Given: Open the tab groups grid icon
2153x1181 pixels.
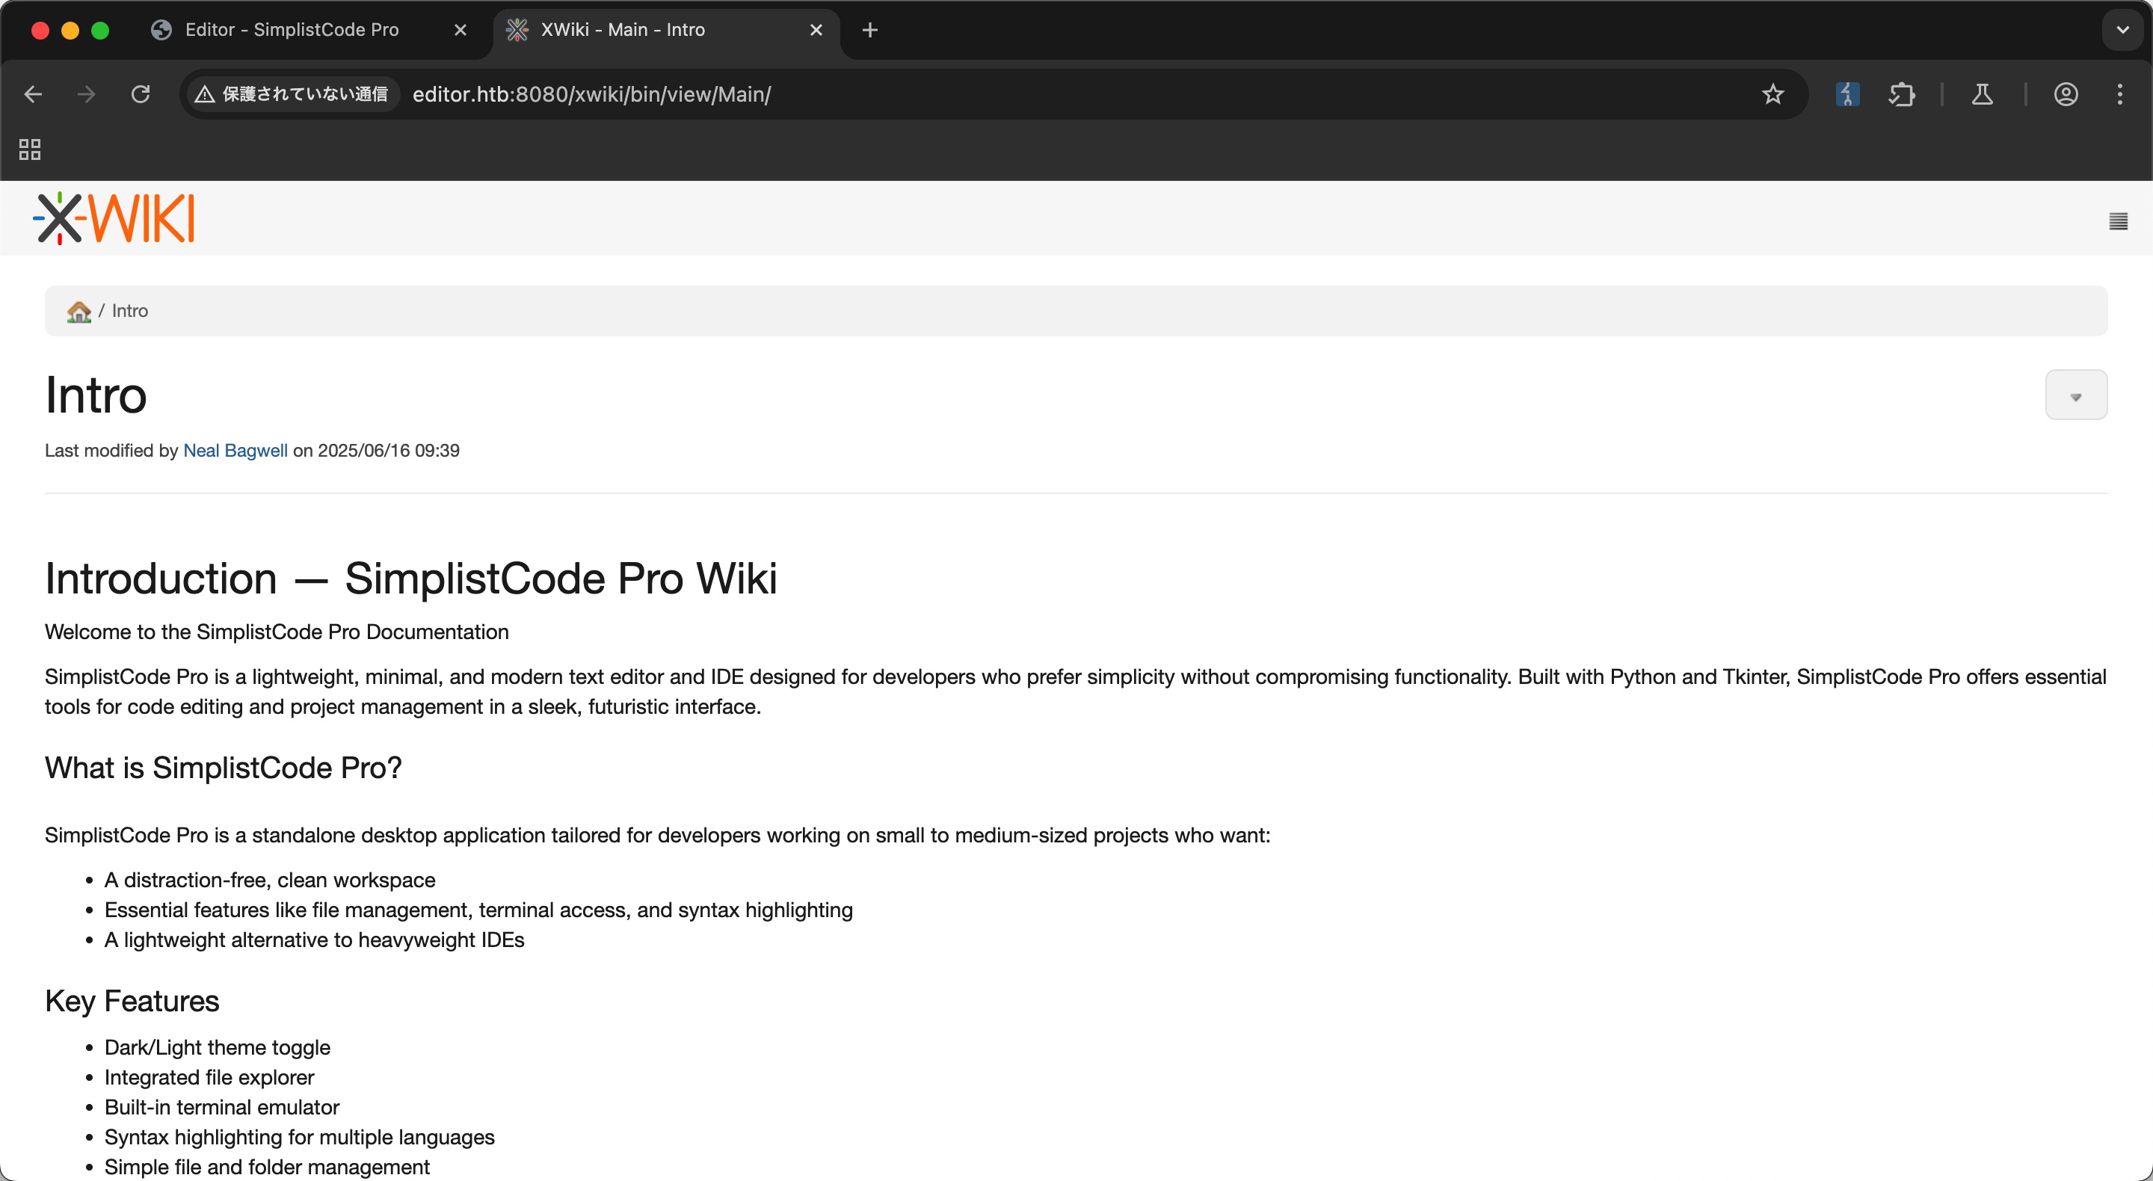Looking at the screenshot, I should click(x=30, y=149).
